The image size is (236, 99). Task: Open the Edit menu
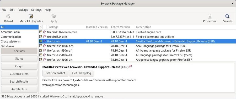(12, 10)
